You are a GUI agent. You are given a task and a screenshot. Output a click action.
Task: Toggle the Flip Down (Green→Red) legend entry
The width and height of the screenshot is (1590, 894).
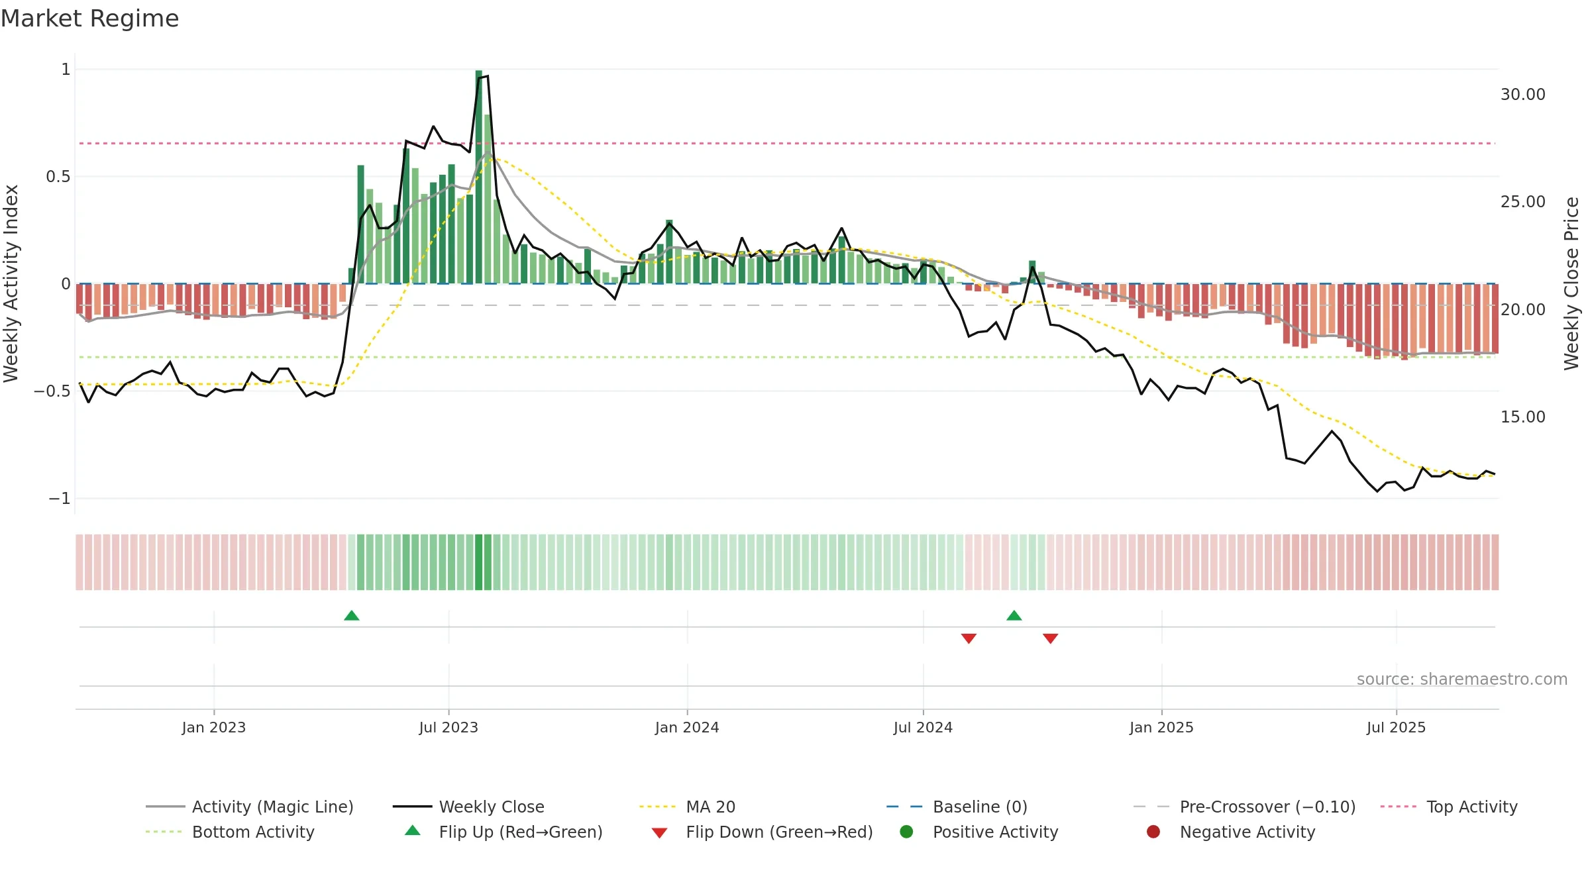coord(762,832)
